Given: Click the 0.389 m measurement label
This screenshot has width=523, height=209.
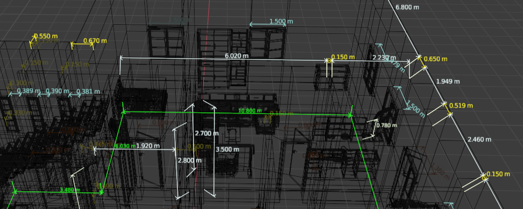Looking at the screenshot, I should [x=28, y=91].
